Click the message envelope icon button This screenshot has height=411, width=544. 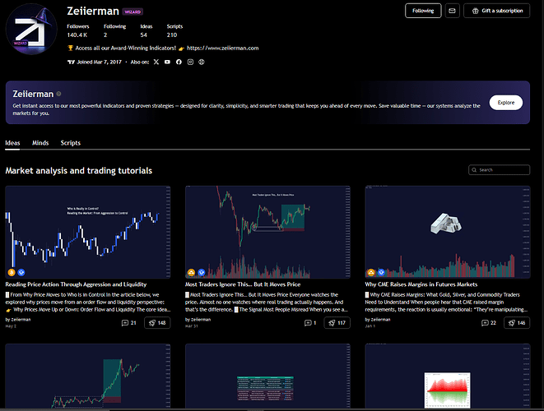coord(452,11)
